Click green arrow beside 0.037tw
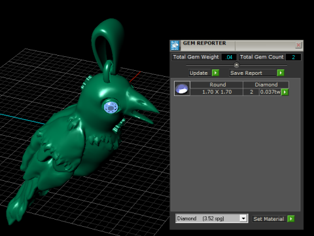 click(285, 92)
